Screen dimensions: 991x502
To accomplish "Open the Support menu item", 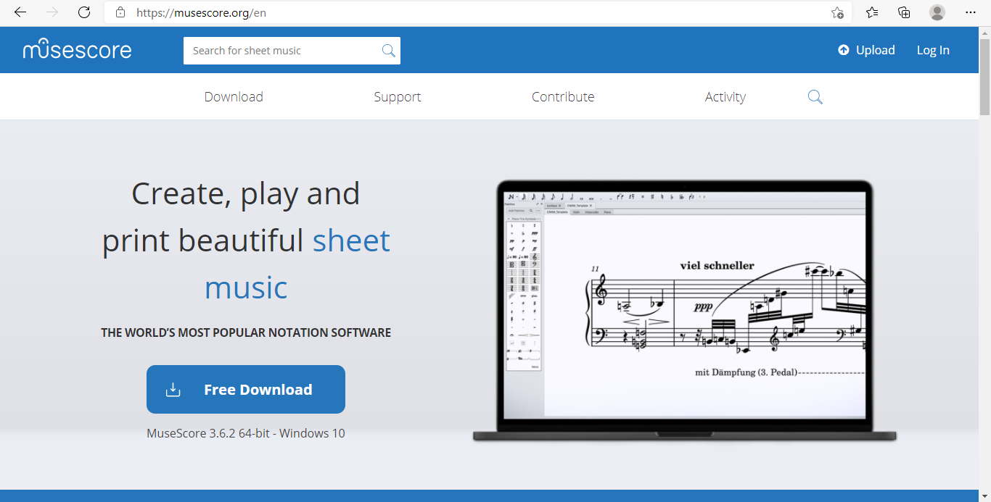I will pyautogui.click(x=398, y=97).
